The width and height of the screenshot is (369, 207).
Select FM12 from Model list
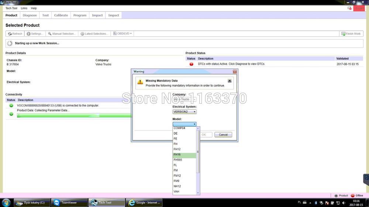click(x=184, y=176)
